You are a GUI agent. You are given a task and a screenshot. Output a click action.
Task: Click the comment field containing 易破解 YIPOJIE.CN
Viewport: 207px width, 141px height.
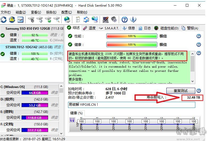coord(132,105)
